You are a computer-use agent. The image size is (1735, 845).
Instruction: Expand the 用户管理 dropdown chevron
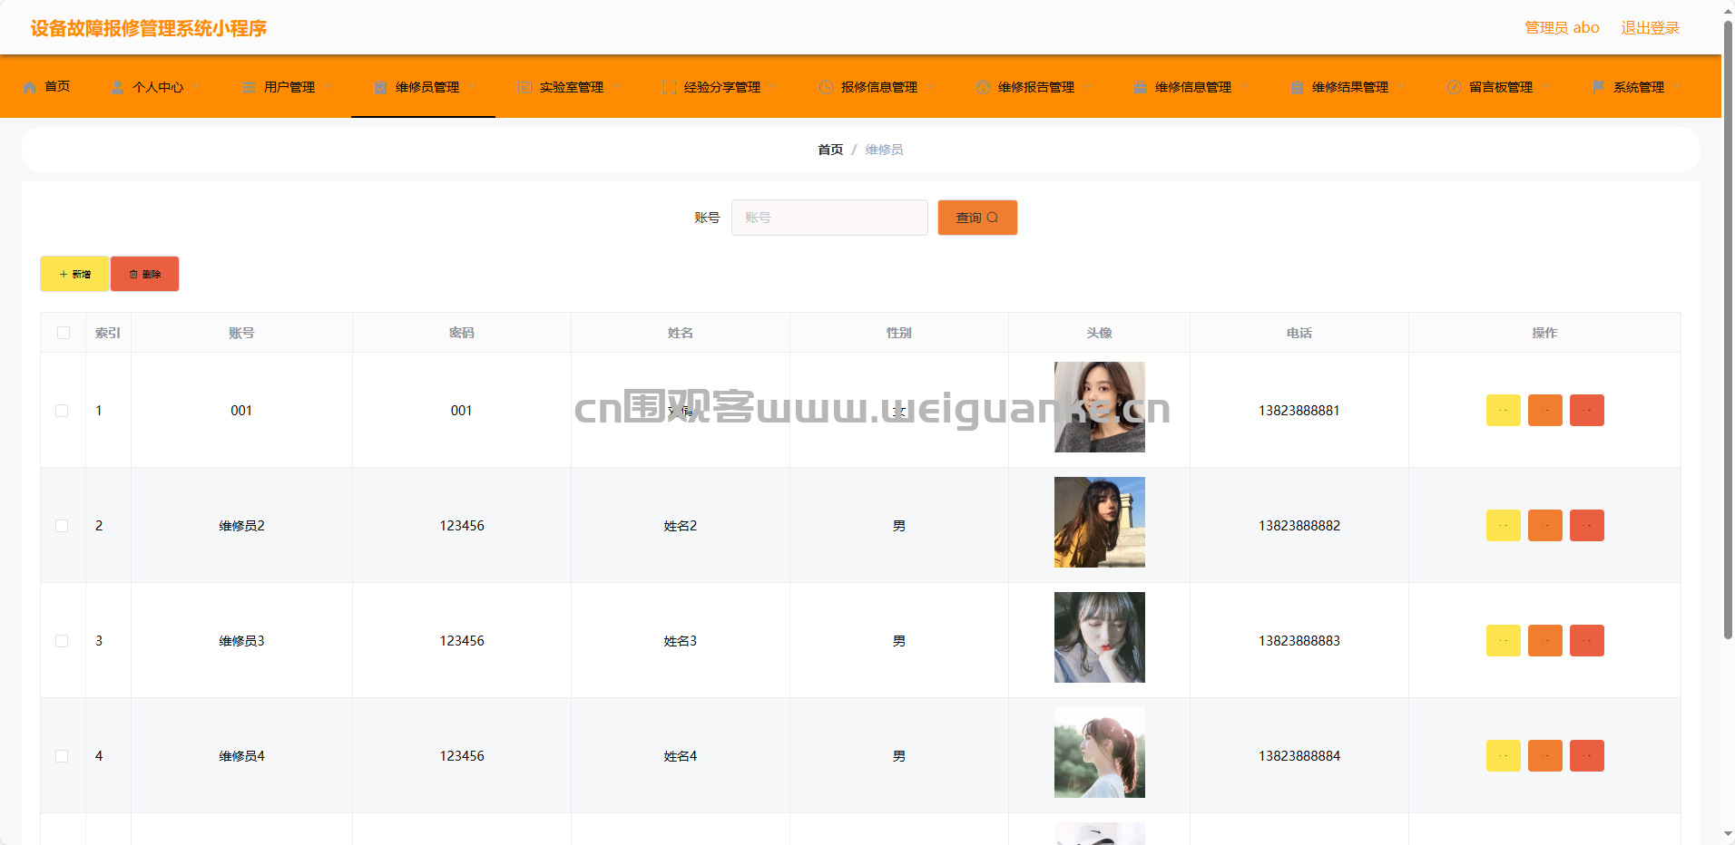click(x=328, y=87)
